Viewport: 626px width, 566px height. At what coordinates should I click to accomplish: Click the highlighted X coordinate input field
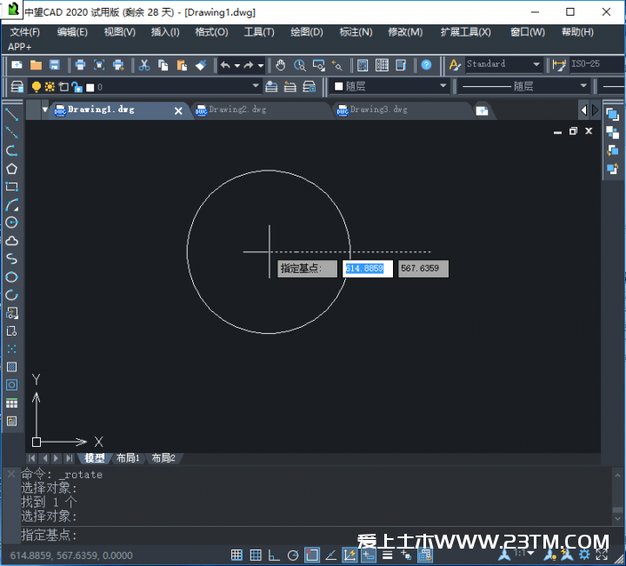click(368, 269)
